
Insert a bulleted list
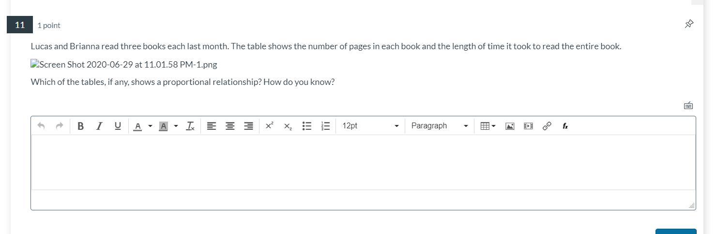(x=306, y=126)
